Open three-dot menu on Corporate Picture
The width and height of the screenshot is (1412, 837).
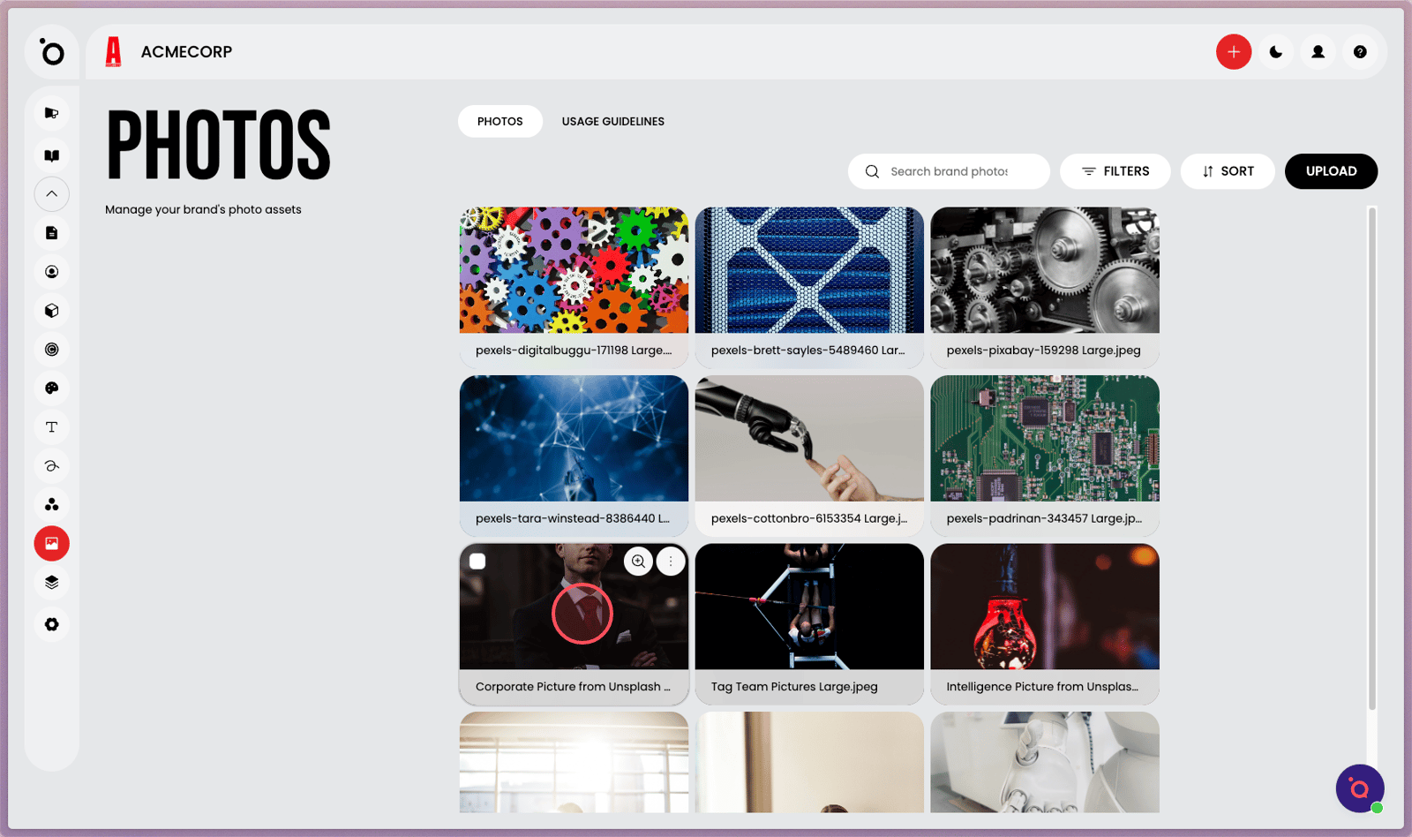671,561
